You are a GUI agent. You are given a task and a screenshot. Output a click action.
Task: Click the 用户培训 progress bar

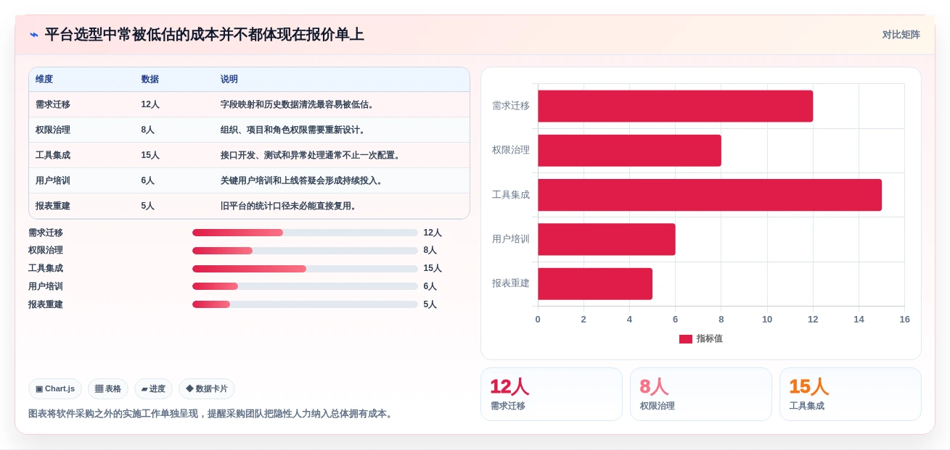(x=305, y=286)
